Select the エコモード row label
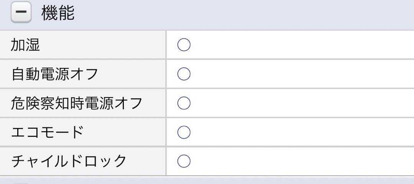Viewport: 414px width, 184px height. pos(47,132)
